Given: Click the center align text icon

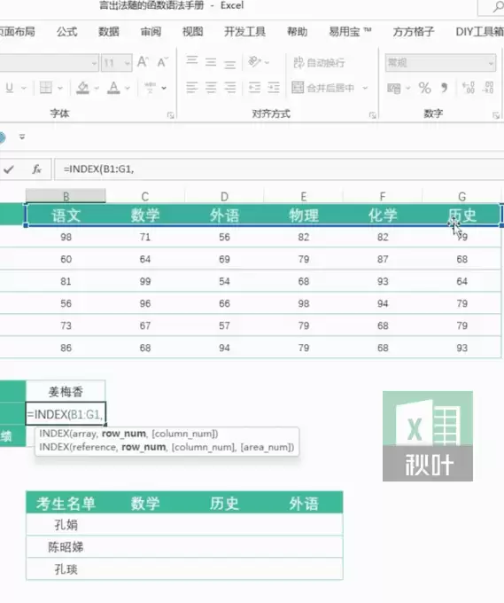Looking at the screenshot, I should (211, 88).
